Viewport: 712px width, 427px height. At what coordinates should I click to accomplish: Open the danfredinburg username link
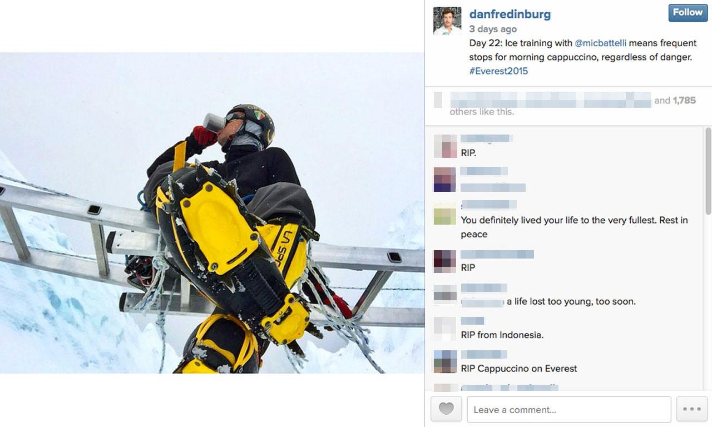(x=510, y=14)
